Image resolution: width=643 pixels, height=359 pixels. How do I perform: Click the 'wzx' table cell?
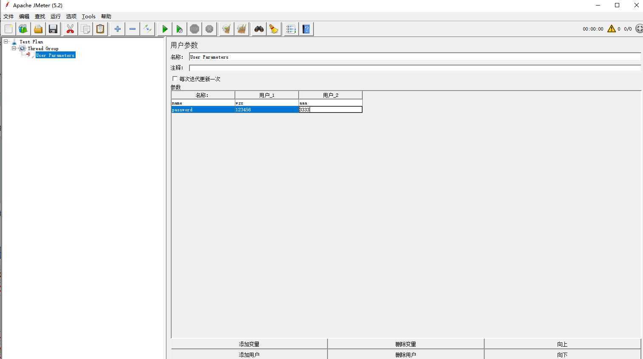267,103
